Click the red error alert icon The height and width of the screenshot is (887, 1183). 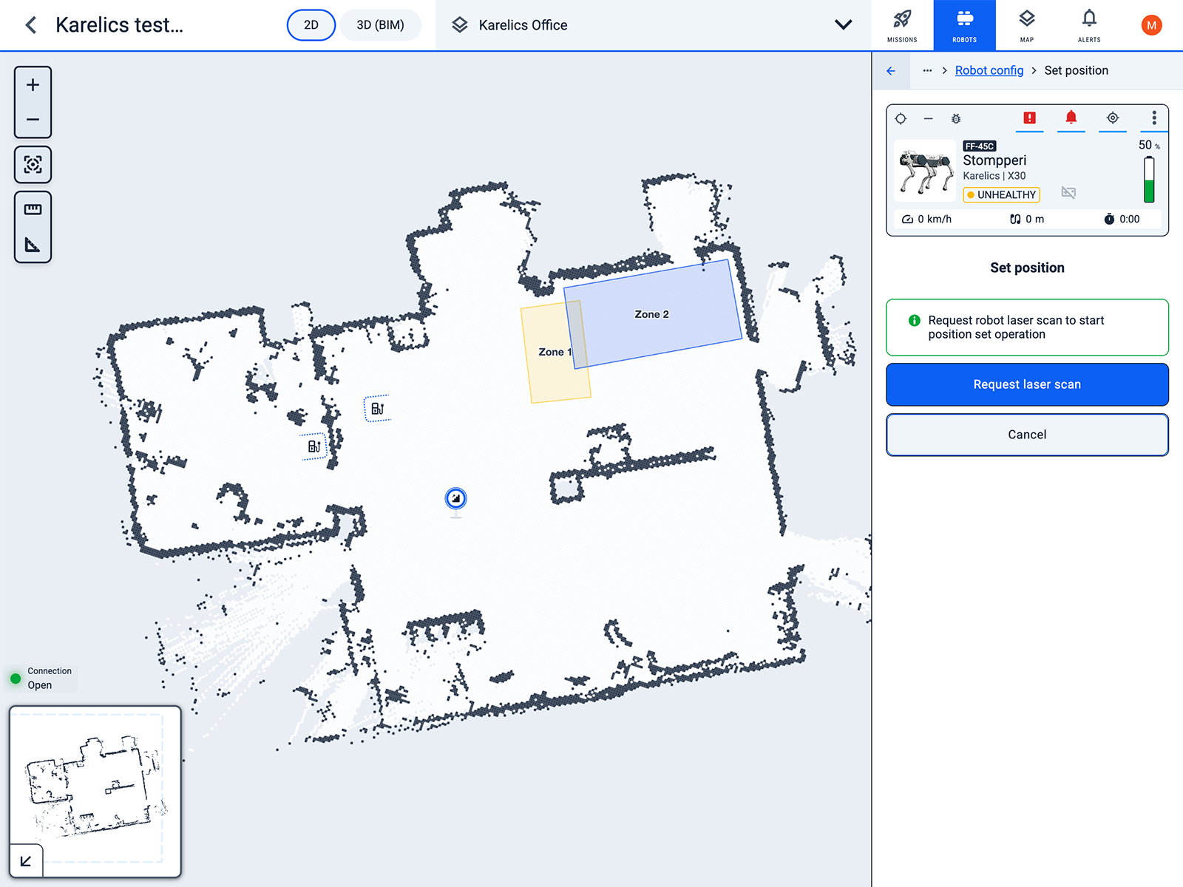click(1029, 118)
